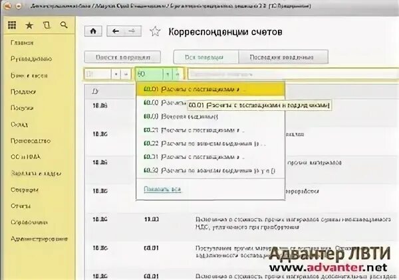Click the open button beside the debit field
The height and width of the screenshot is (280, 399).
click(126, 74)
